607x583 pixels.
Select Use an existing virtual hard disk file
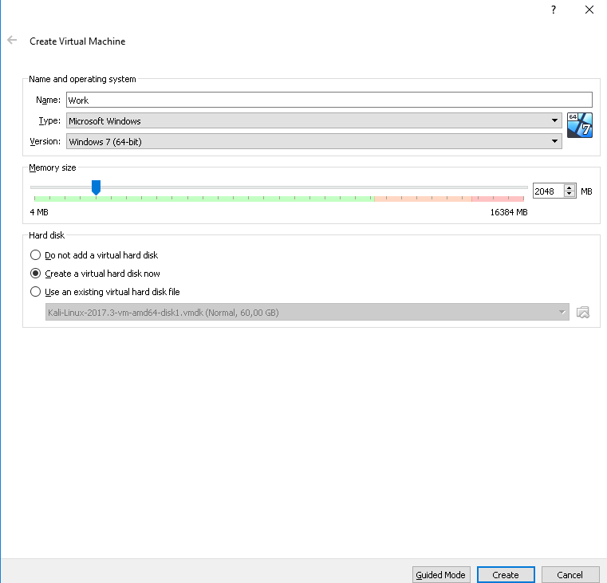coord(35,292)
